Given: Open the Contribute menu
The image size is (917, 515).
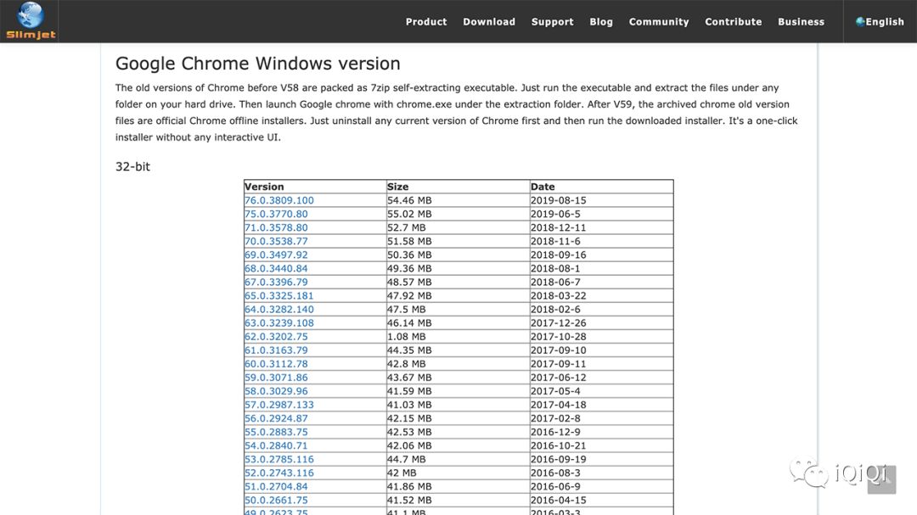Looking at the screenshot, I should pos(733,21).
